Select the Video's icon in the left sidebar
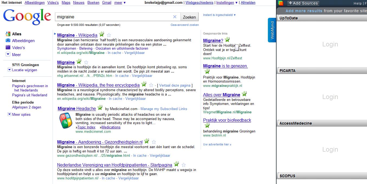Image resolution: width=367 pixels, height=184 pixels. point(8,47)
